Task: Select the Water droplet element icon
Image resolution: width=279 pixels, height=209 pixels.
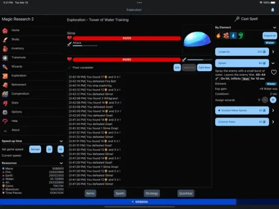Action: coord(233,36)
